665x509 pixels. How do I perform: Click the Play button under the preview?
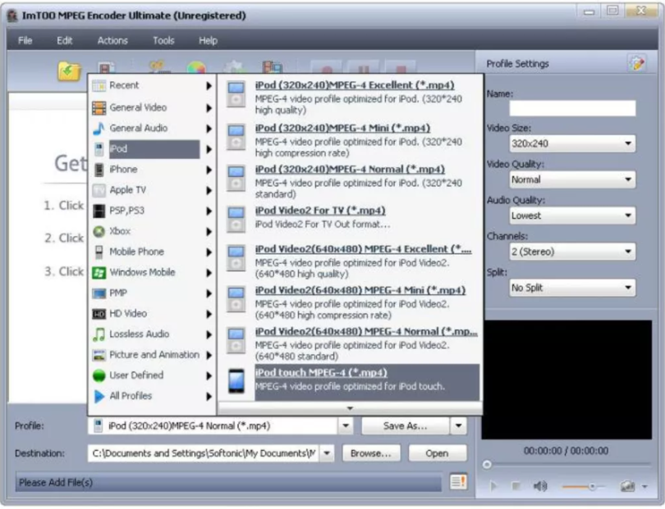point(493,487)
